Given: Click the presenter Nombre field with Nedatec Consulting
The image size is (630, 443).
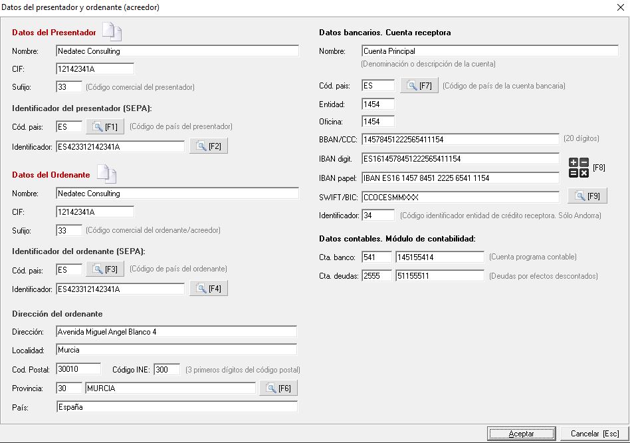Looking at the screenshot, I should (x=177, y=51).
